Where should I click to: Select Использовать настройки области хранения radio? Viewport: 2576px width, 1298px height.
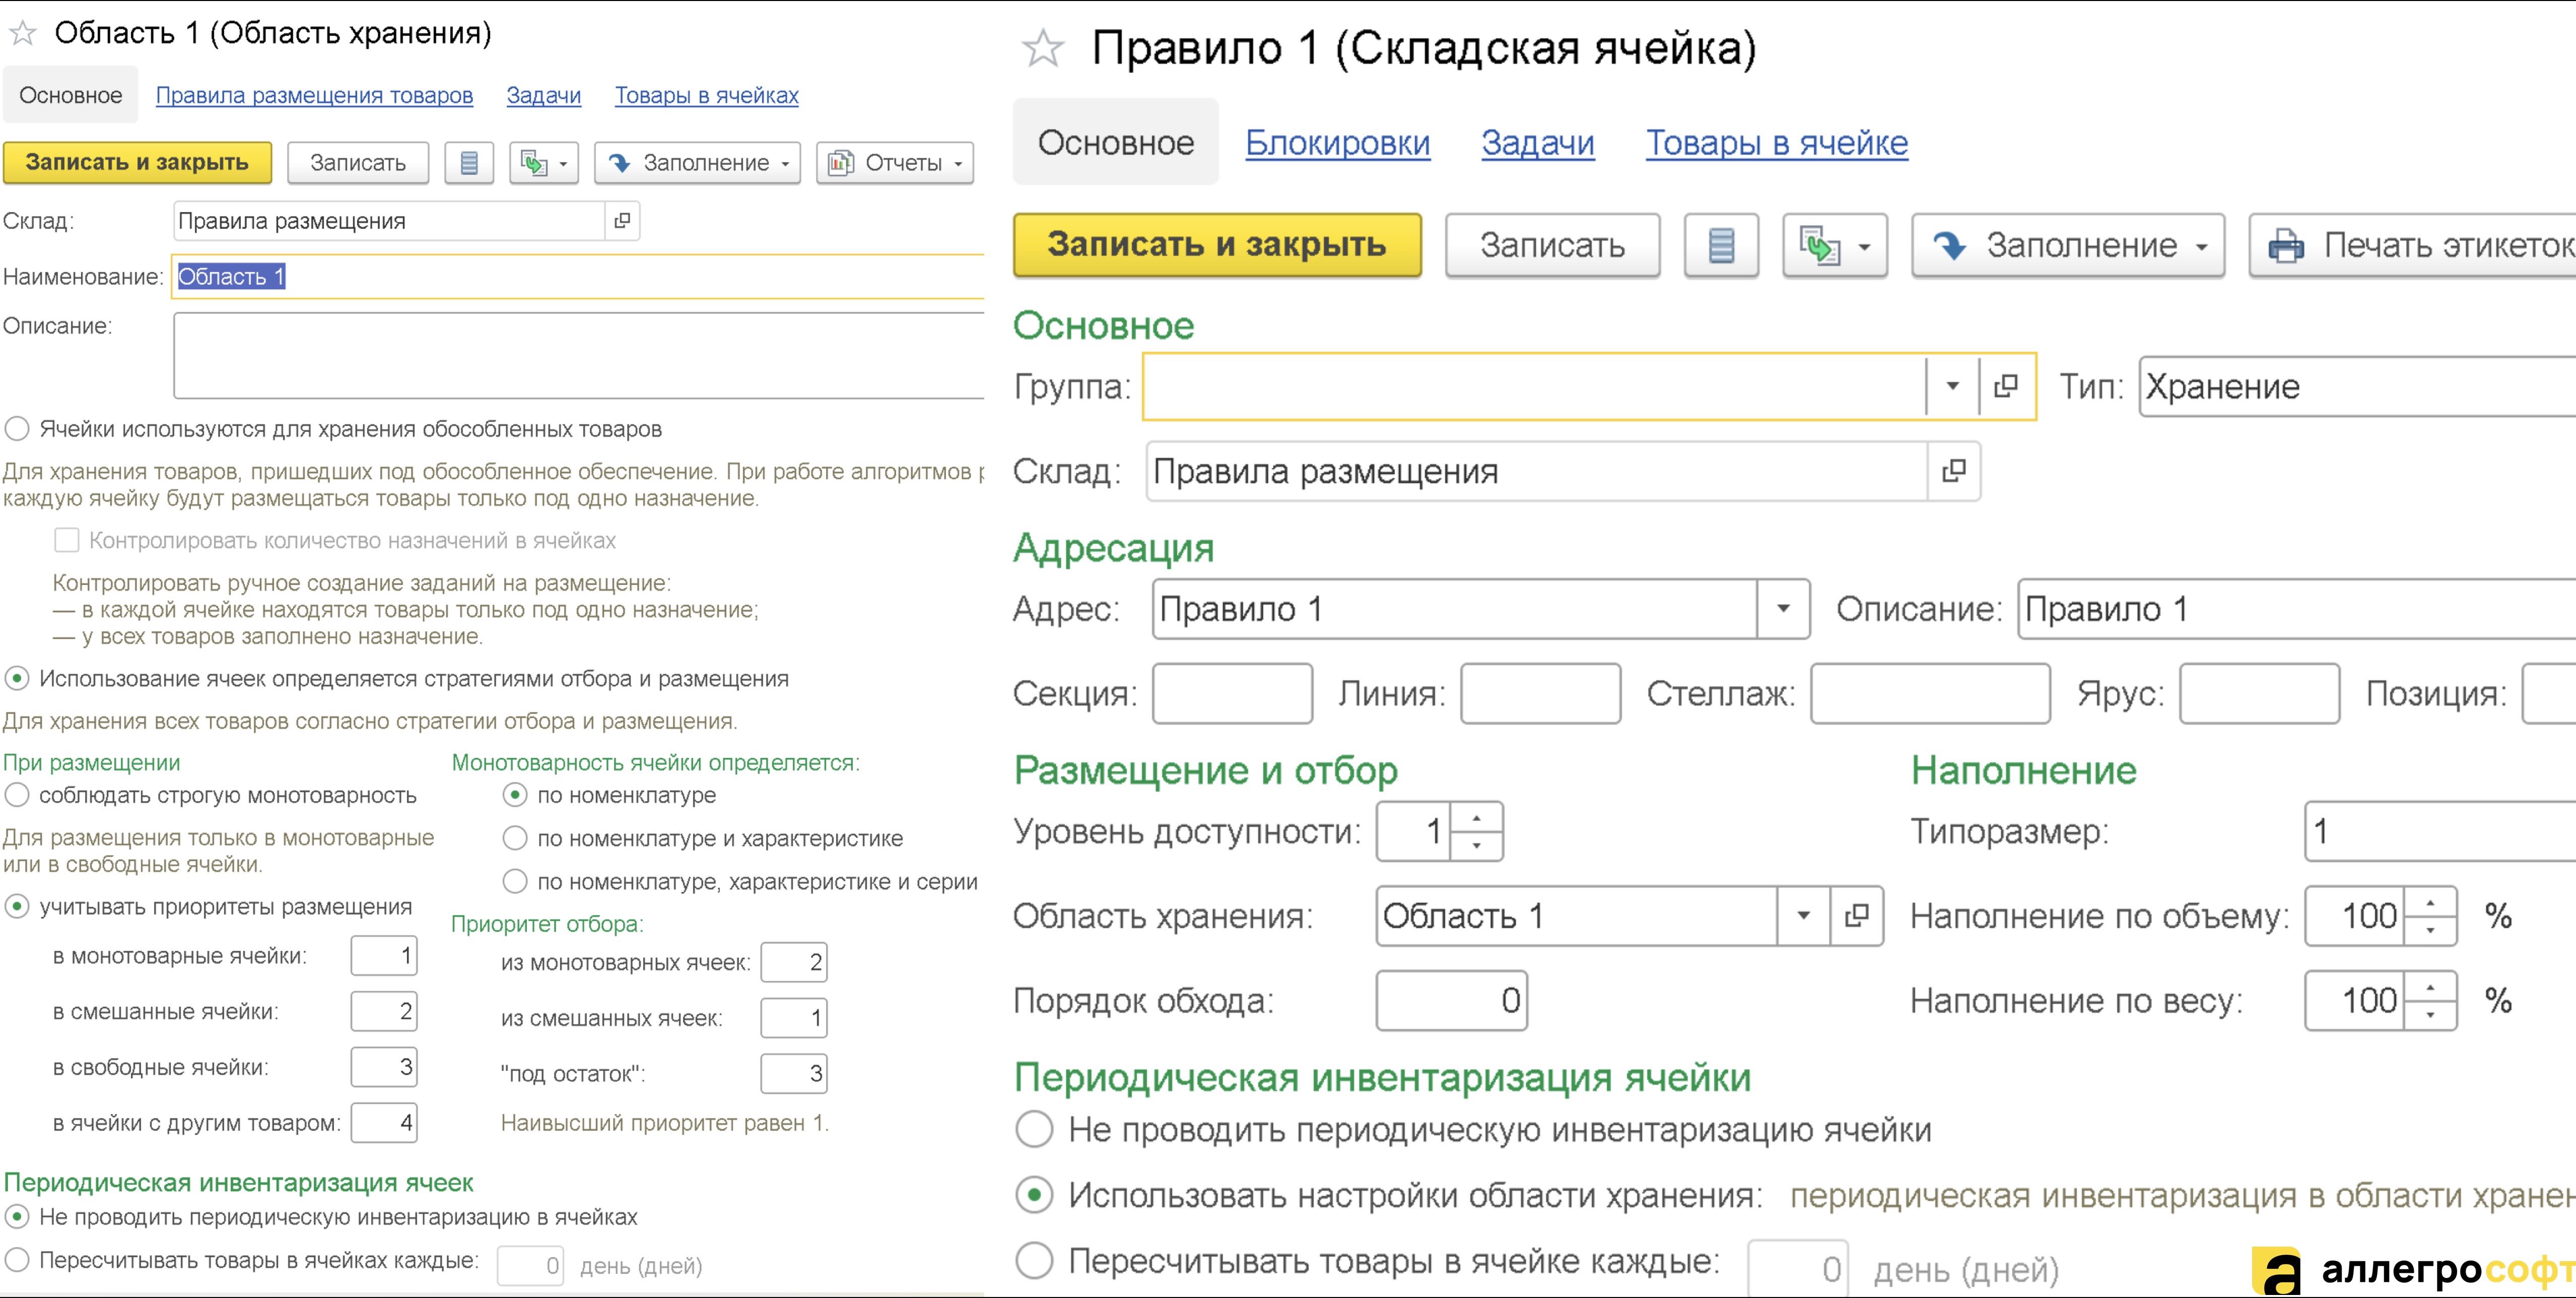click(x=1034, y=1195)
